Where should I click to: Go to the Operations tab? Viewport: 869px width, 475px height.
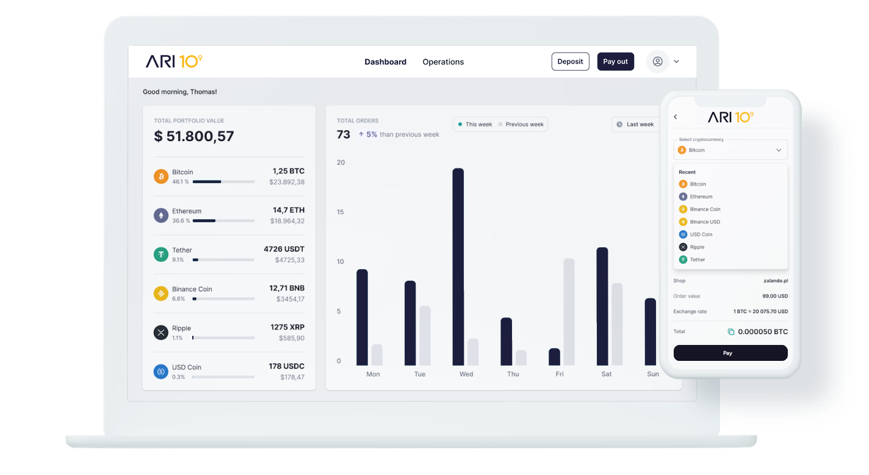tap(443, 62)
